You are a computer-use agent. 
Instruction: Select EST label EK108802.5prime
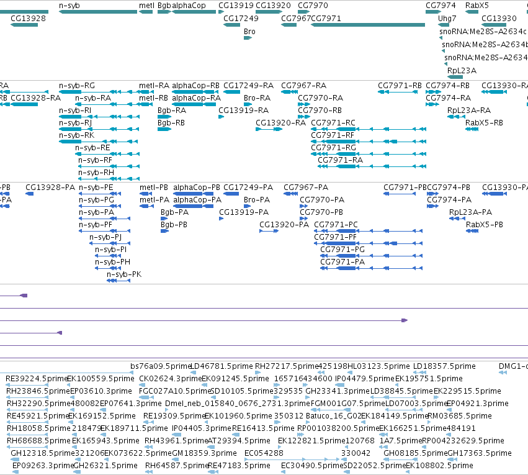click(x=439, y=466)
